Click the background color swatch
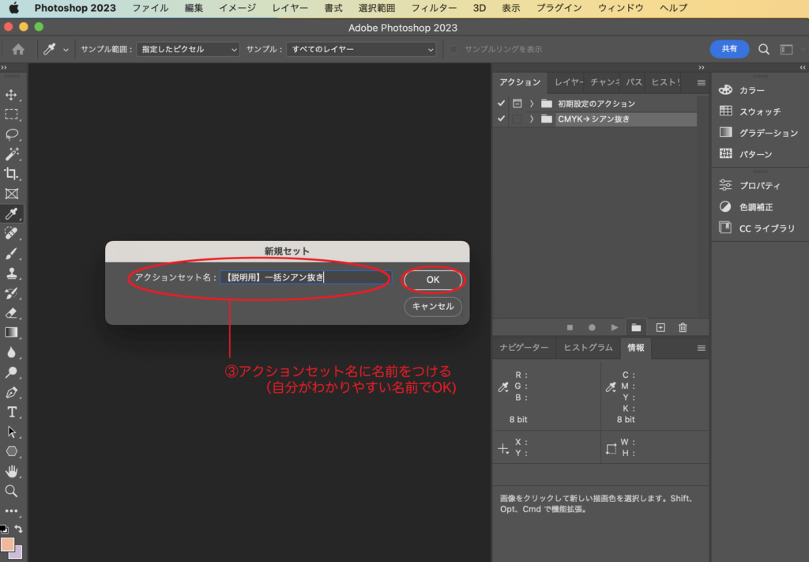This screenshot has height=562, width=809. (x=18, y=553)
